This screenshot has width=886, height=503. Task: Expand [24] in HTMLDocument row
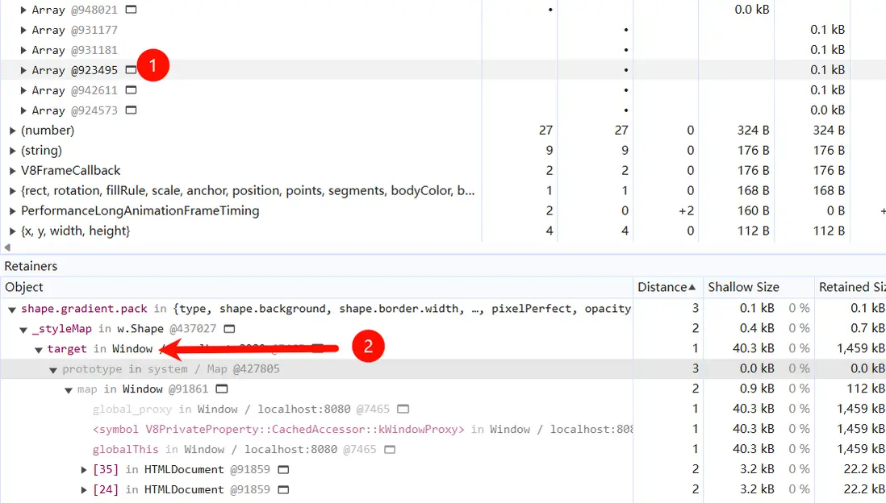84,489
